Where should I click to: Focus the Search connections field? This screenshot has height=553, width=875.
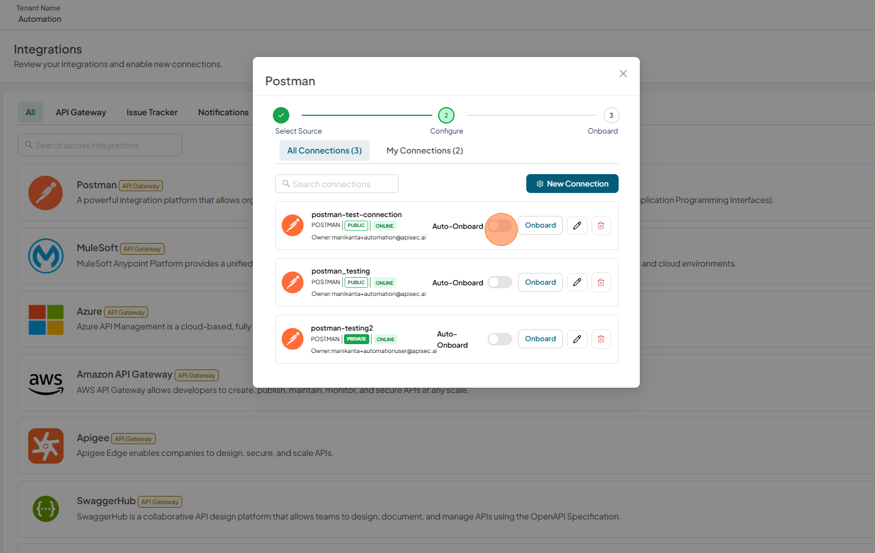pos(337,184)
